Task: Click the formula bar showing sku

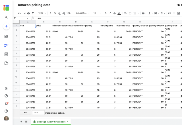Action: click(109, 18)
